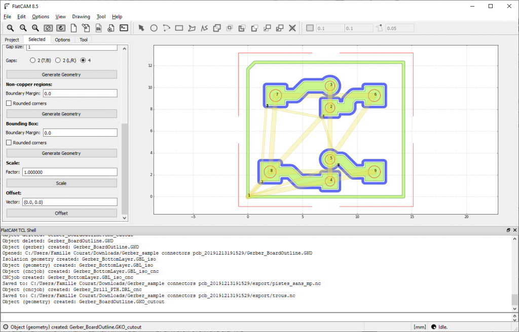Open the Options menu
This screenshot has width=519, height=332.
tap(41, 17)
